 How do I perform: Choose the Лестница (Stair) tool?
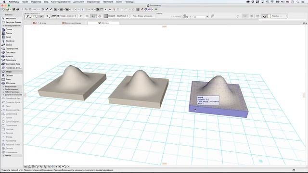(x=12, y=52)
